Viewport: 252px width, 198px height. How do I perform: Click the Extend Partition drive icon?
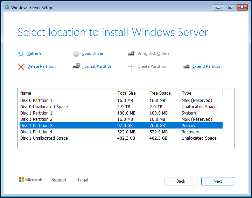point(187,66)
